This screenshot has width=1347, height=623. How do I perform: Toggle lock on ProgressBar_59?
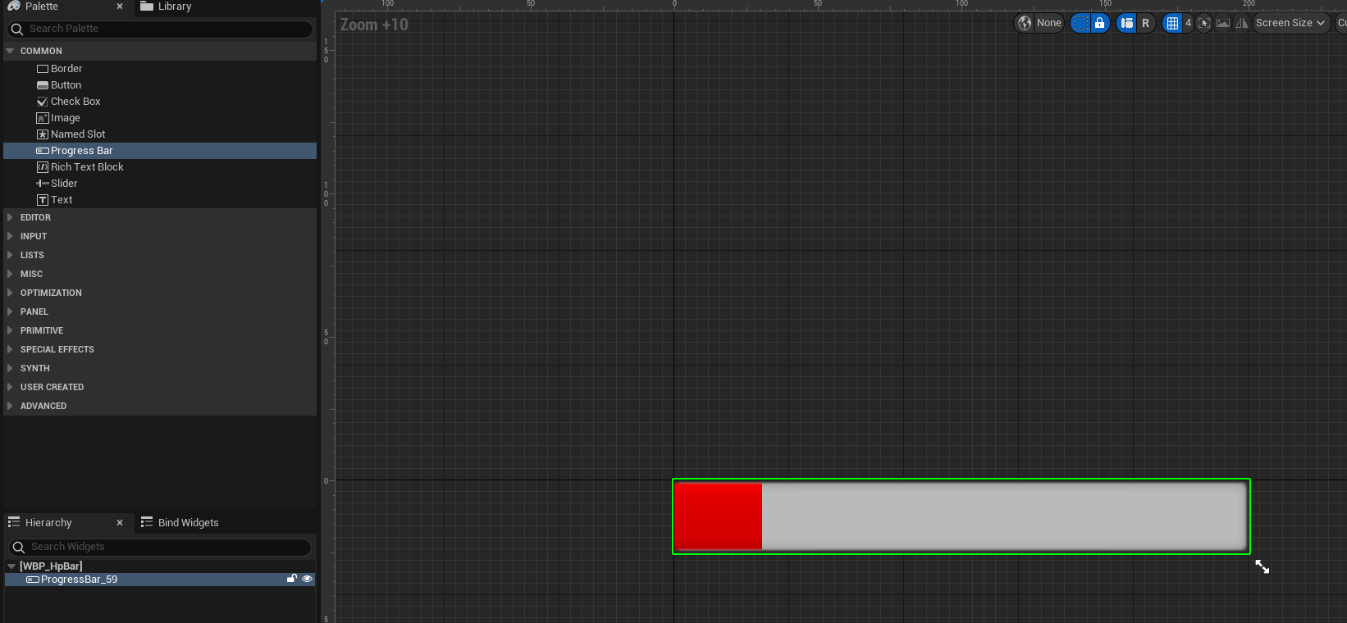point(291,579)
